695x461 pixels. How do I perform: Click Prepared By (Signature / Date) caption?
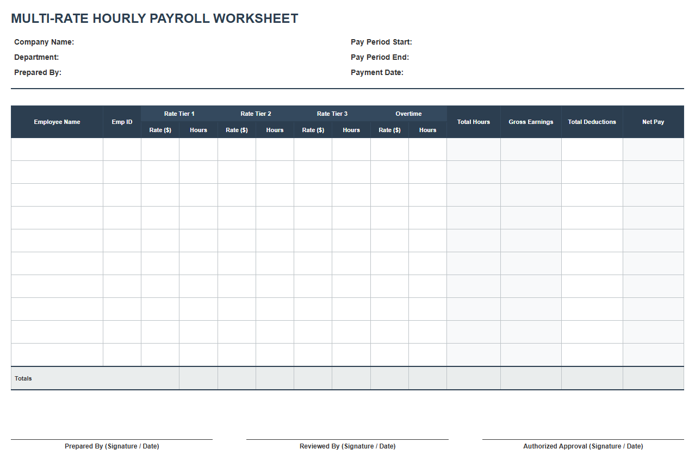click(x=112, y=446)
